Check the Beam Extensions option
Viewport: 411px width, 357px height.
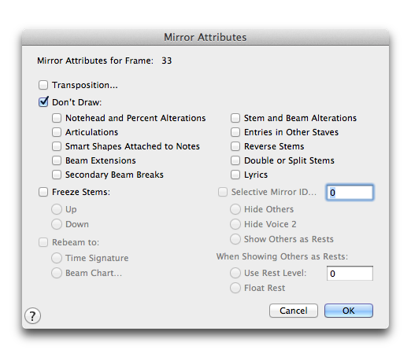[57, 160]
